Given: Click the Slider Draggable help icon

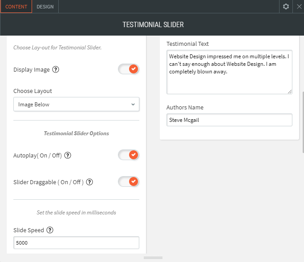Looking at the screenshot, I should 89,182.
